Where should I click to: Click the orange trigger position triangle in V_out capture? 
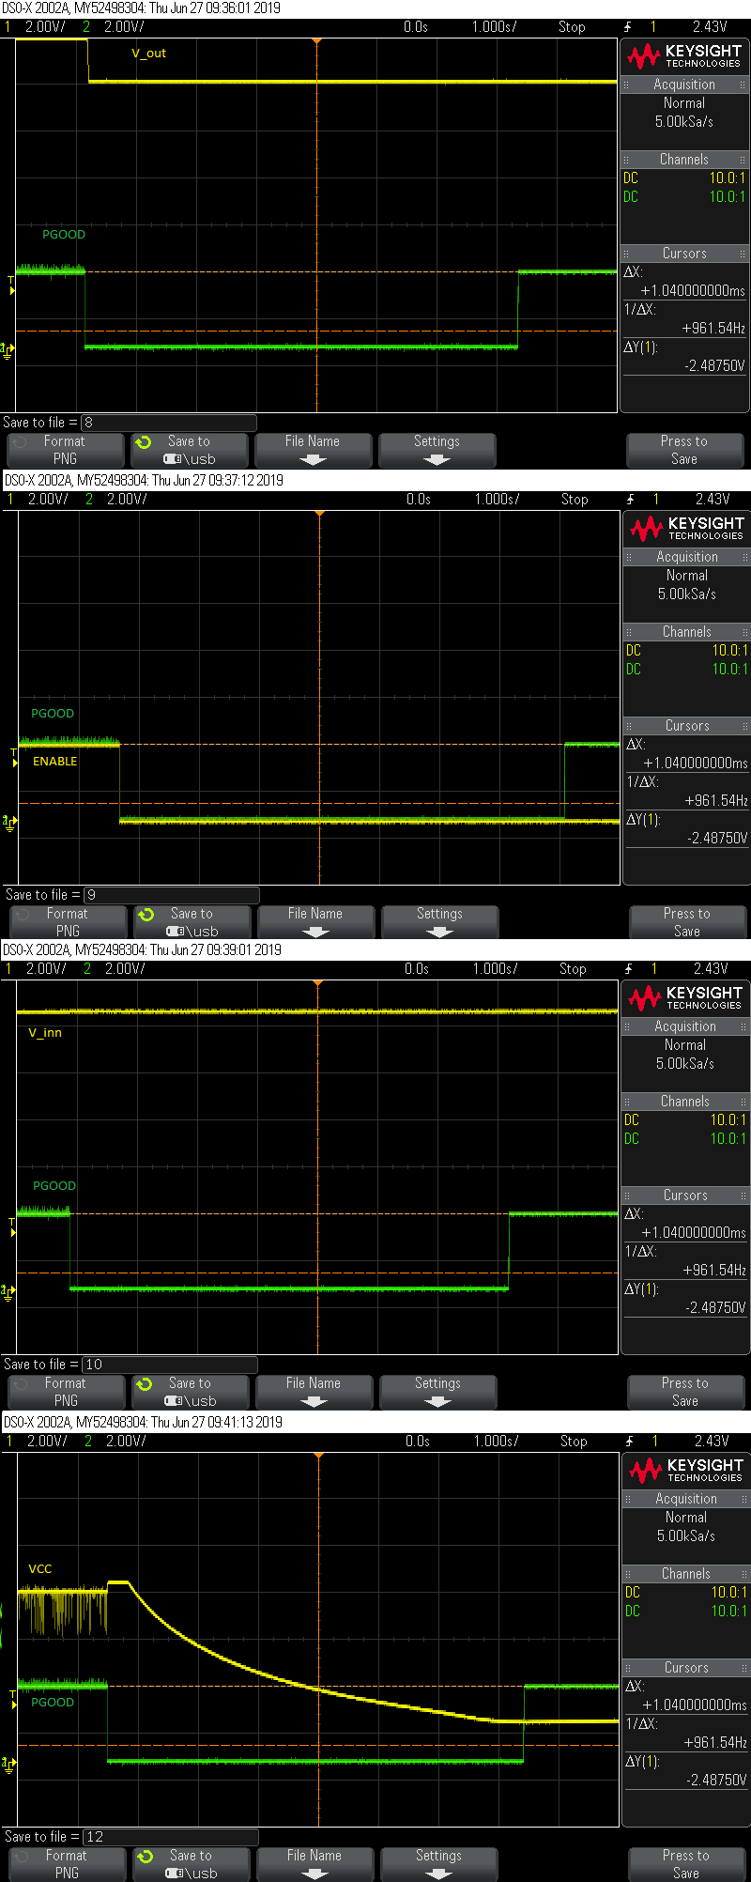[317, 41]
